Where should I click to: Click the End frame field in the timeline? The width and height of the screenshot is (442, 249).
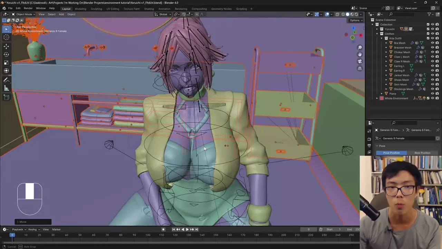[353, 229]
